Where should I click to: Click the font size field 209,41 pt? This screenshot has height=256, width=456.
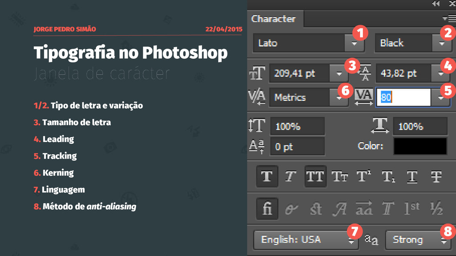click(300, 73)
